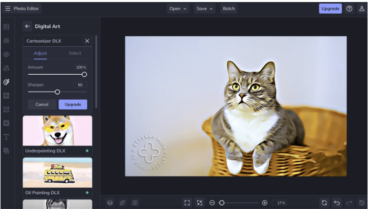Screen dimensions: 368x209
Task: Open the hamburger menu next to Photo Editor
Action: pyautogui.click(x=8, y=9)
